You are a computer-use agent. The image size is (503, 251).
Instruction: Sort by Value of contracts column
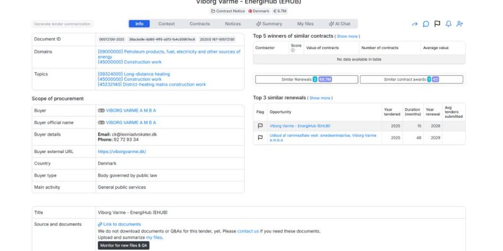pos(323,48)
